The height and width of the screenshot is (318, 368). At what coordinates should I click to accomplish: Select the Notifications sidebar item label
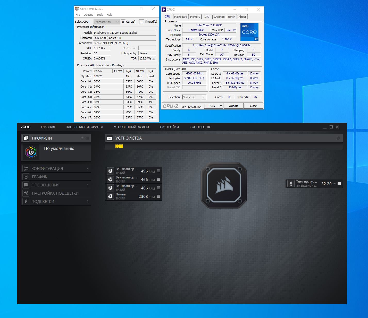pos(45,185)
